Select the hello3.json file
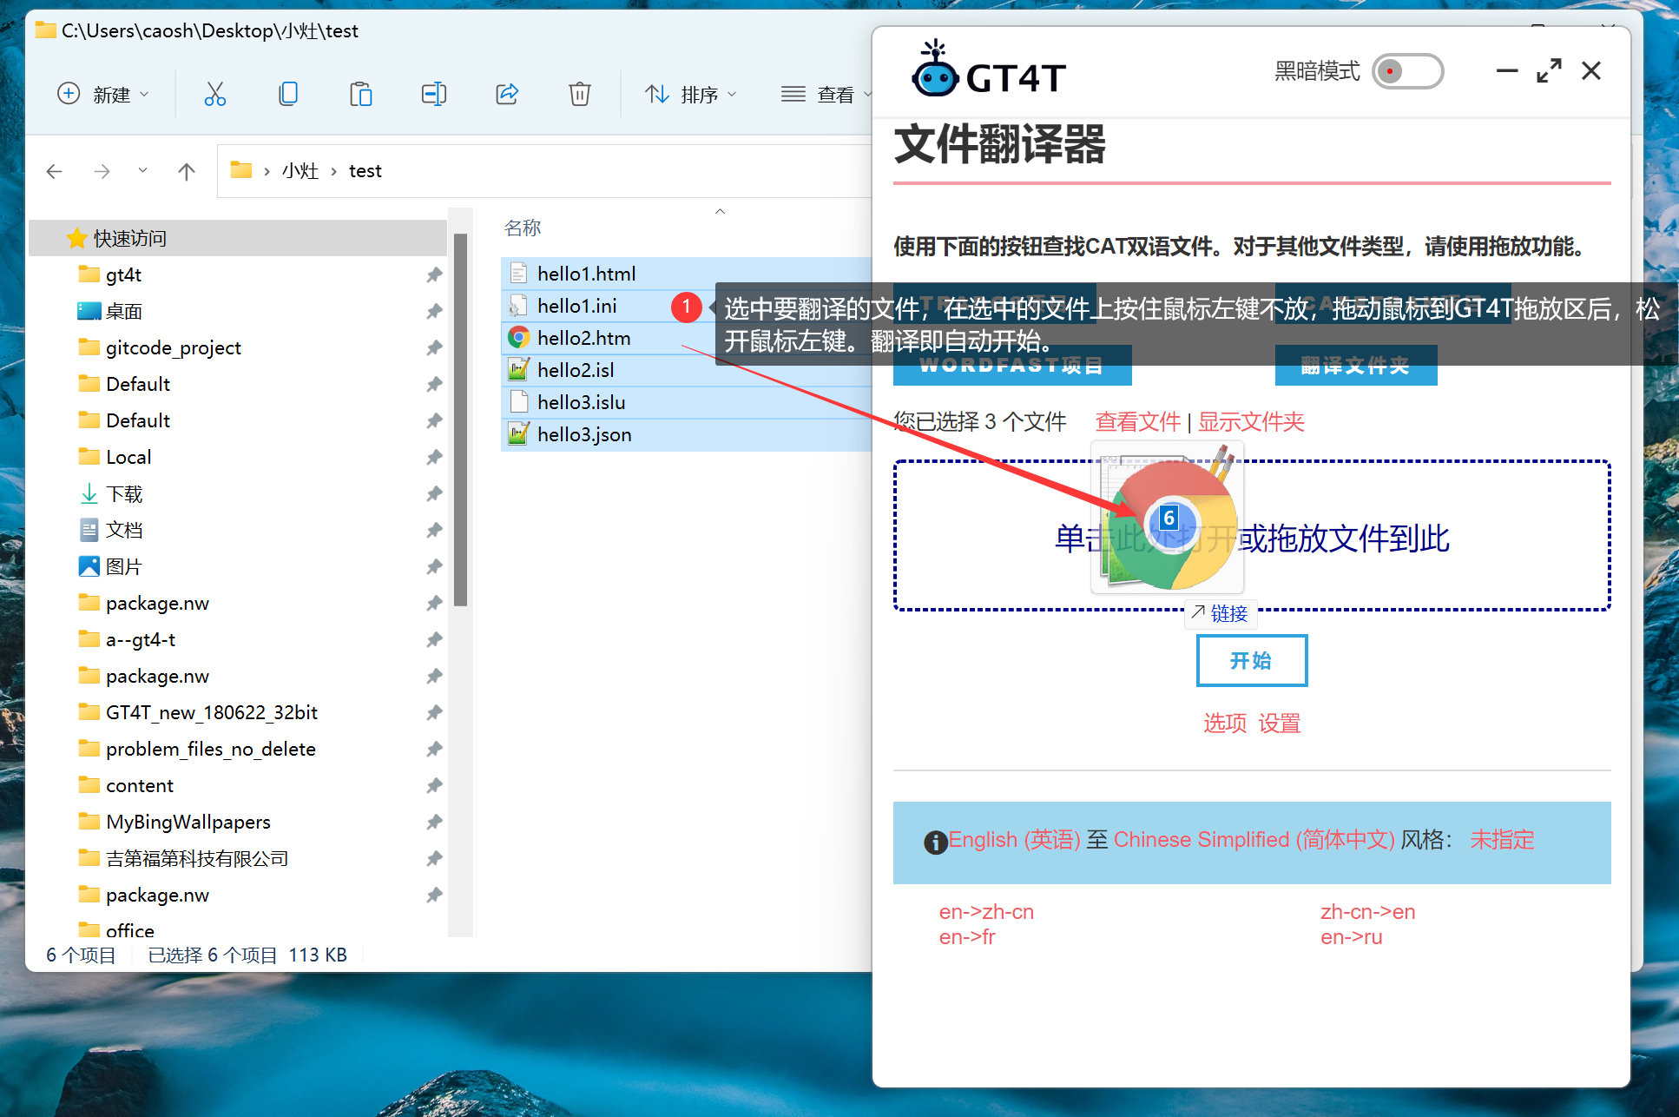The width and height of the screenshot is (1679, 1117). [x=583, y=434]
